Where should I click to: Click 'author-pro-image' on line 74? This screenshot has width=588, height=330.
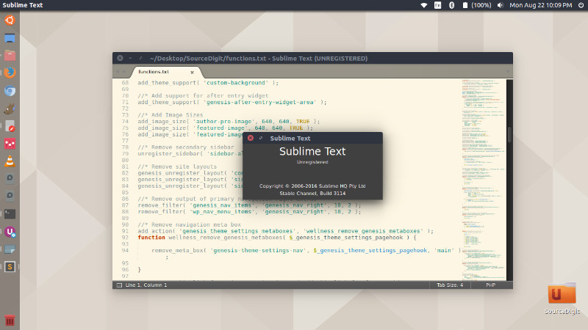pos(224,121)
